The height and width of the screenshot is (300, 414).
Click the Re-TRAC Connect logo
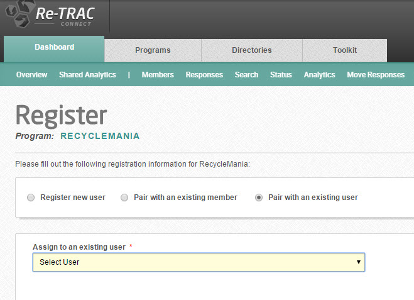(50, 14)
